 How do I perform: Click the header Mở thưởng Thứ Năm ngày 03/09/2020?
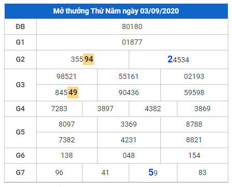[116, 11]
